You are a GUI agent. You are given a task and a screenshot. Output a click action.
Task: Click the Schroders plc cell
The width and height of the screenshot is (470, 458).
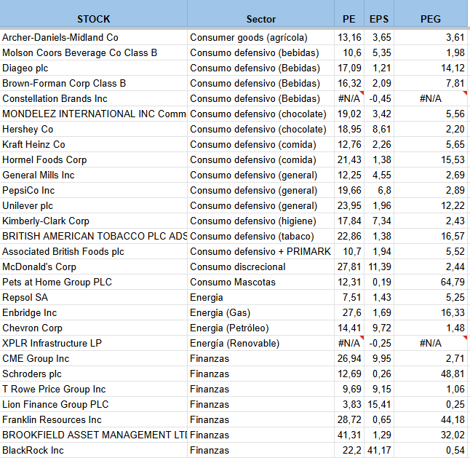coord(94,374)
